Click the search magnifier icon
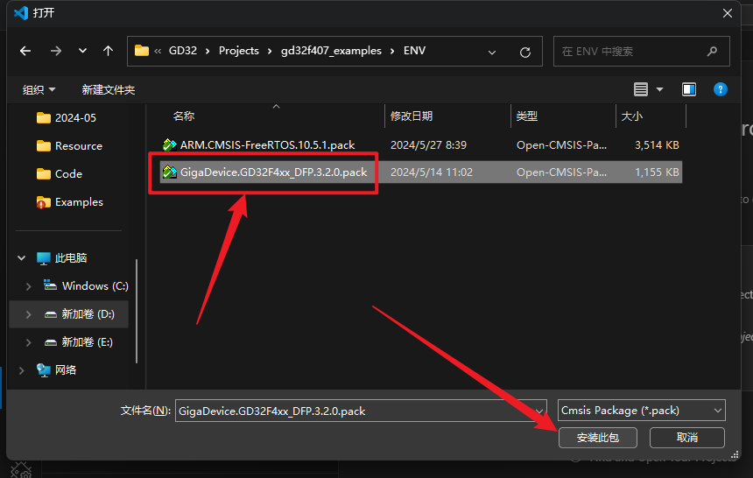This screenshot has width=753, height=478. coord(712,51)
